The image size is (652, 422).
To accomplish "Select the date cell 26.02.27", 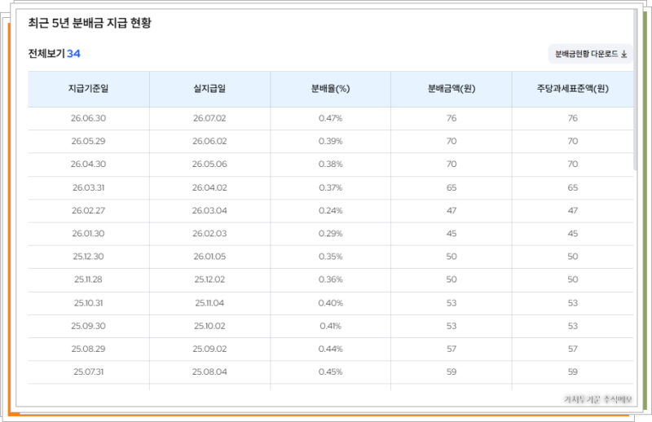I will (88, 210).
